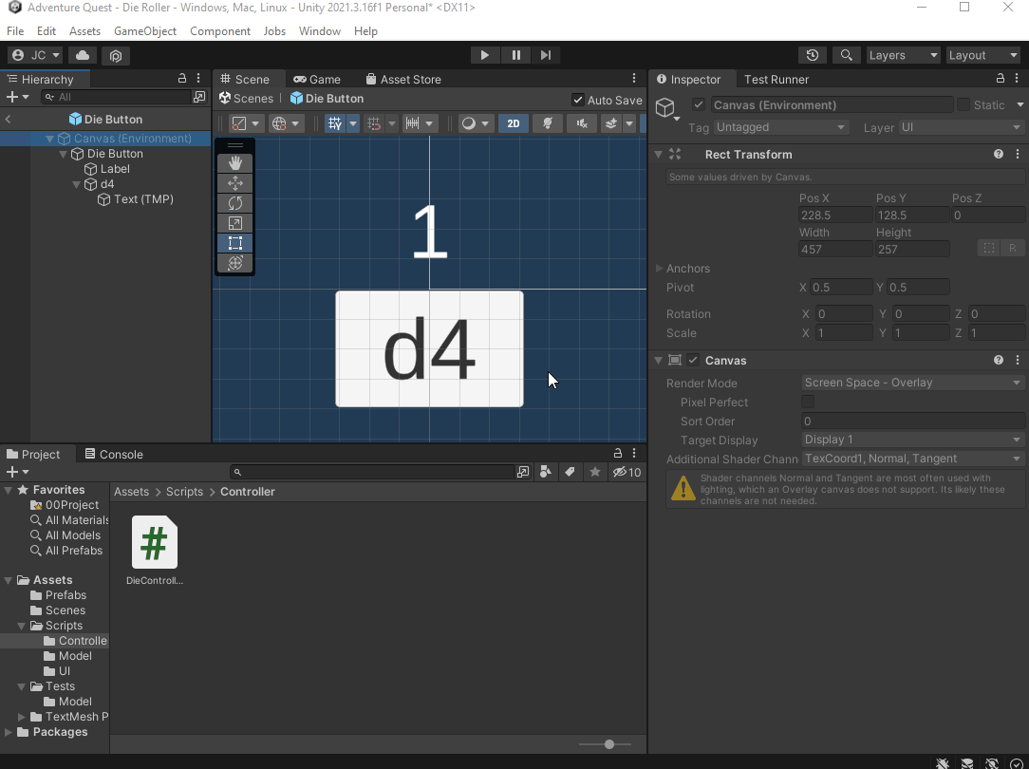The image size is (1029, 769).
Task: Click the increment snapping ruler icon
Action: pos(412,123)
